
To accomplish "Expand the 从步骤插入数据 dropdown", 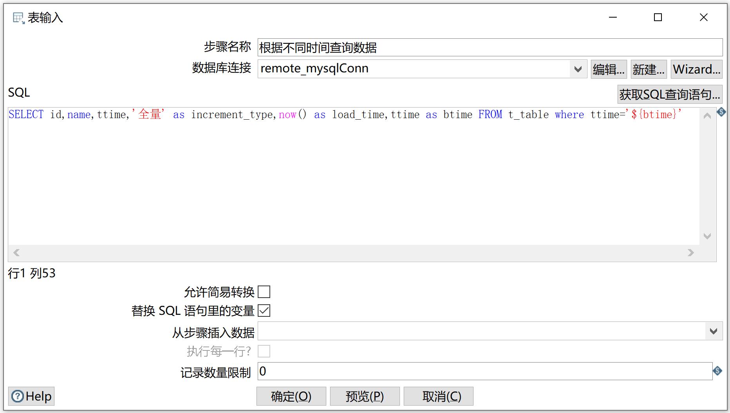I will (x=714, y=331).
